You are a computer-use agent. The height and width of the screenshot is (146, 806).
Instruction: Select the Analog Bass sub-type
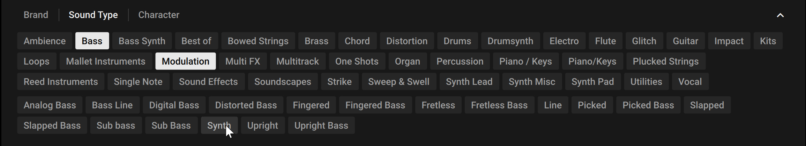(50, 105)
